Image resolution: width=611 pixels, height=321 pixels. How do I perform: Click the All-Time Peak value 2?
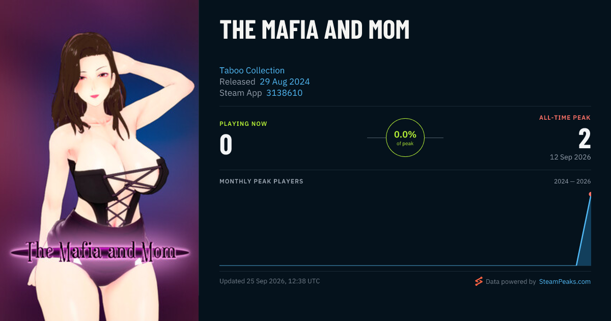click(x=585, y=139)
